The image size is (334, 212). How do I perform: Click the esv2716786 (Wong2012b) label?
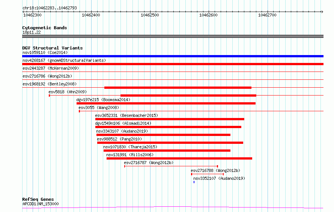[47, 76]
